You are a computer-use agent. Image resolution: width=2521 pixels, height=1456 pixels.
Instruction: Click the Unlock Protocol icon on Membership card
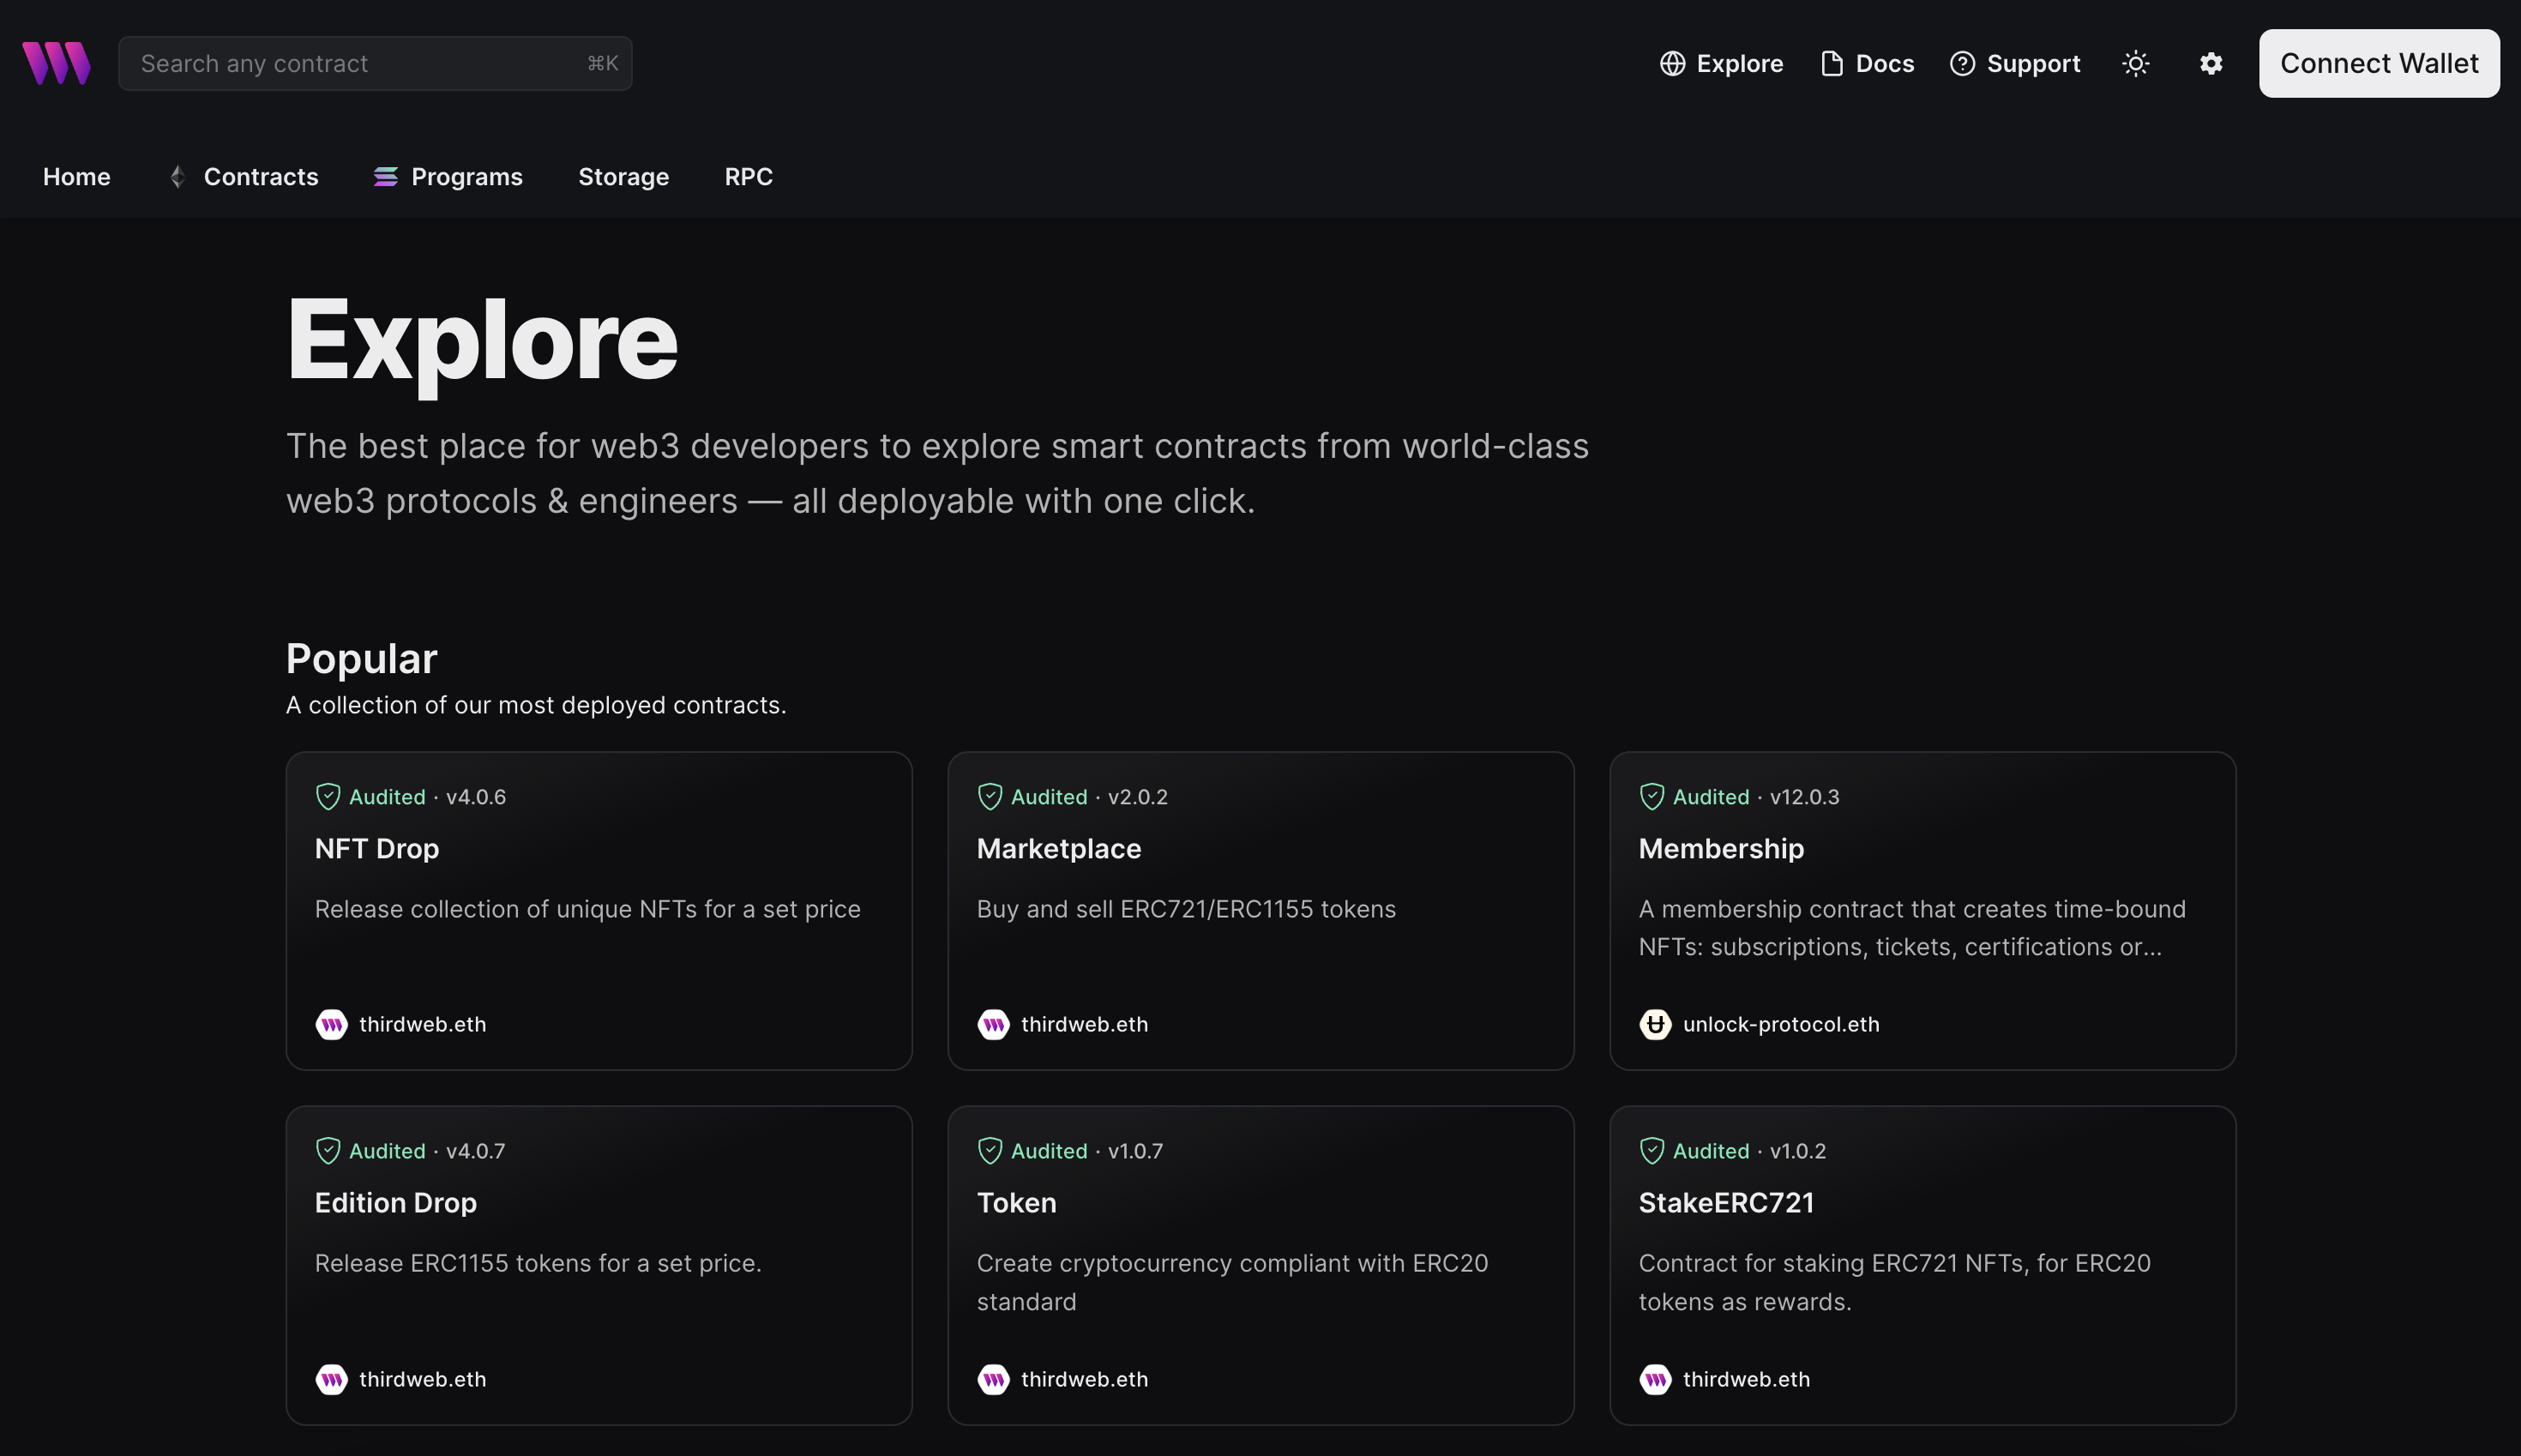pos(1653,1024)
